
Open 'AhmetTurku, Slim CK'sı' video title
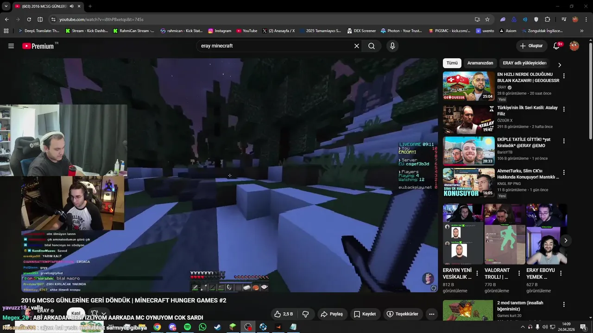point(528,174)
